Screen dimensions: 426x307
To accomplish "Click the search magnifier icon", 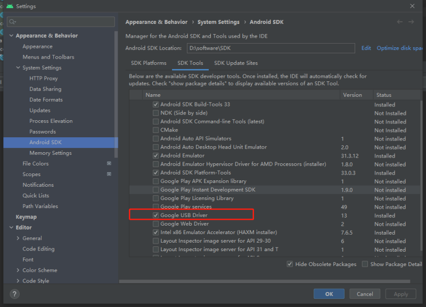I will (x=12, y=22).
